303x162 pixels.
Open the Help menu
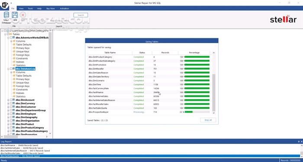39,9
